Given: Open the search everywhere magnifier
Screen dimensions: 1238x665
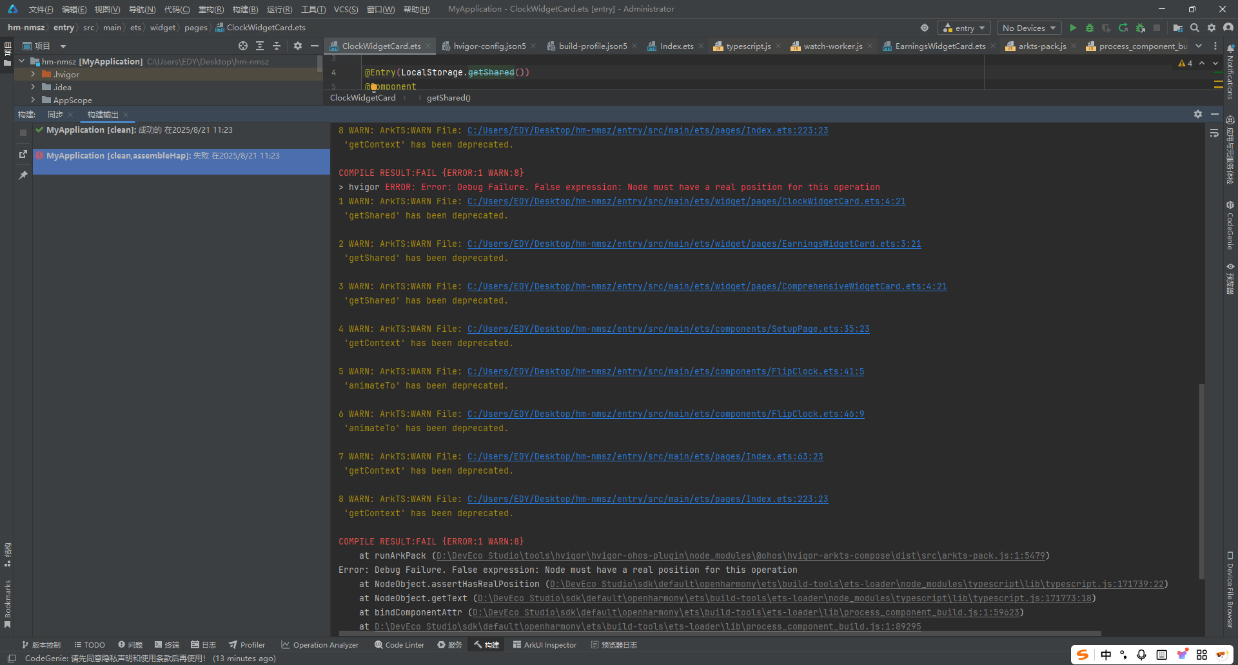Looking at the screenshot, I should [x=1195, y=28].
